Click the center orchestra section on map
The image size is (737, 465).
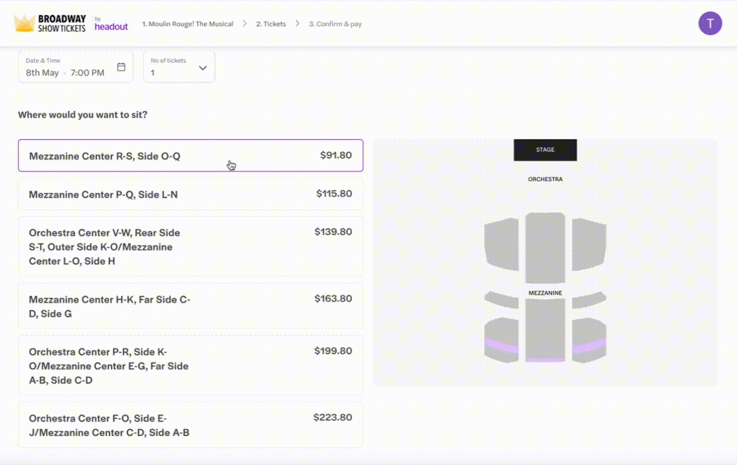pyautogui.click(x=545, y=247)
